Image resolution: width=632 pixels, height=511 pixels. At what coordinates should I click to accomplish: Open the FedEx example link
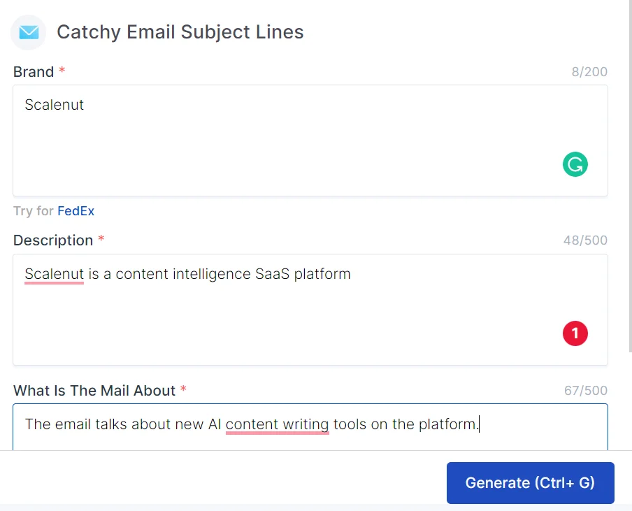point(76,210)
